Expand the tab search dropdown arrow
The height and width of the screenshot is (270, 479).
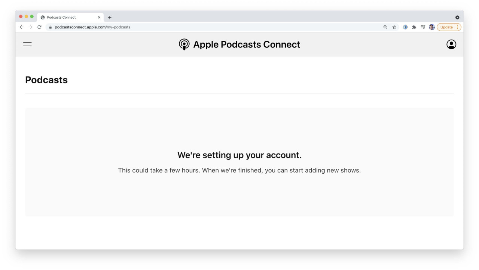(457, 18)
